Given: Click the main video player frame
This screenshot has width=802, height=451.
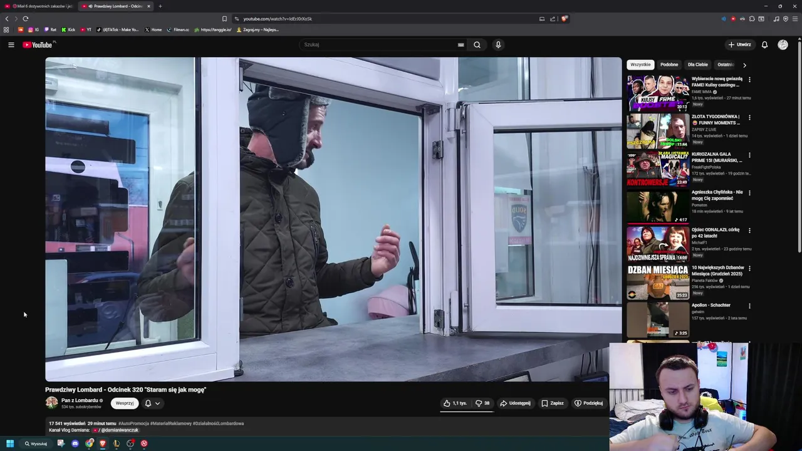Looking at the screenshot, I should pos(333,219).
